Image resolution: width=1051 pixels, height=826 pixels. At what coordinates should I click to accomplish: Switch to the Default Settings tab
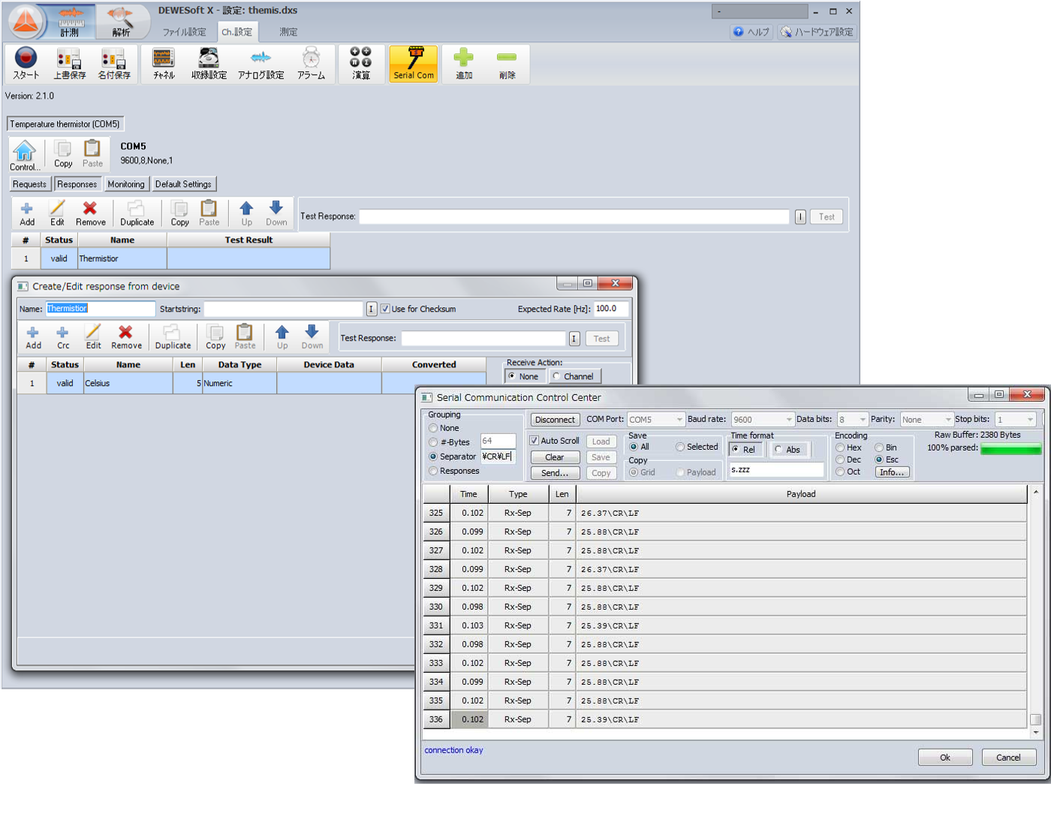tap(183, 184)
